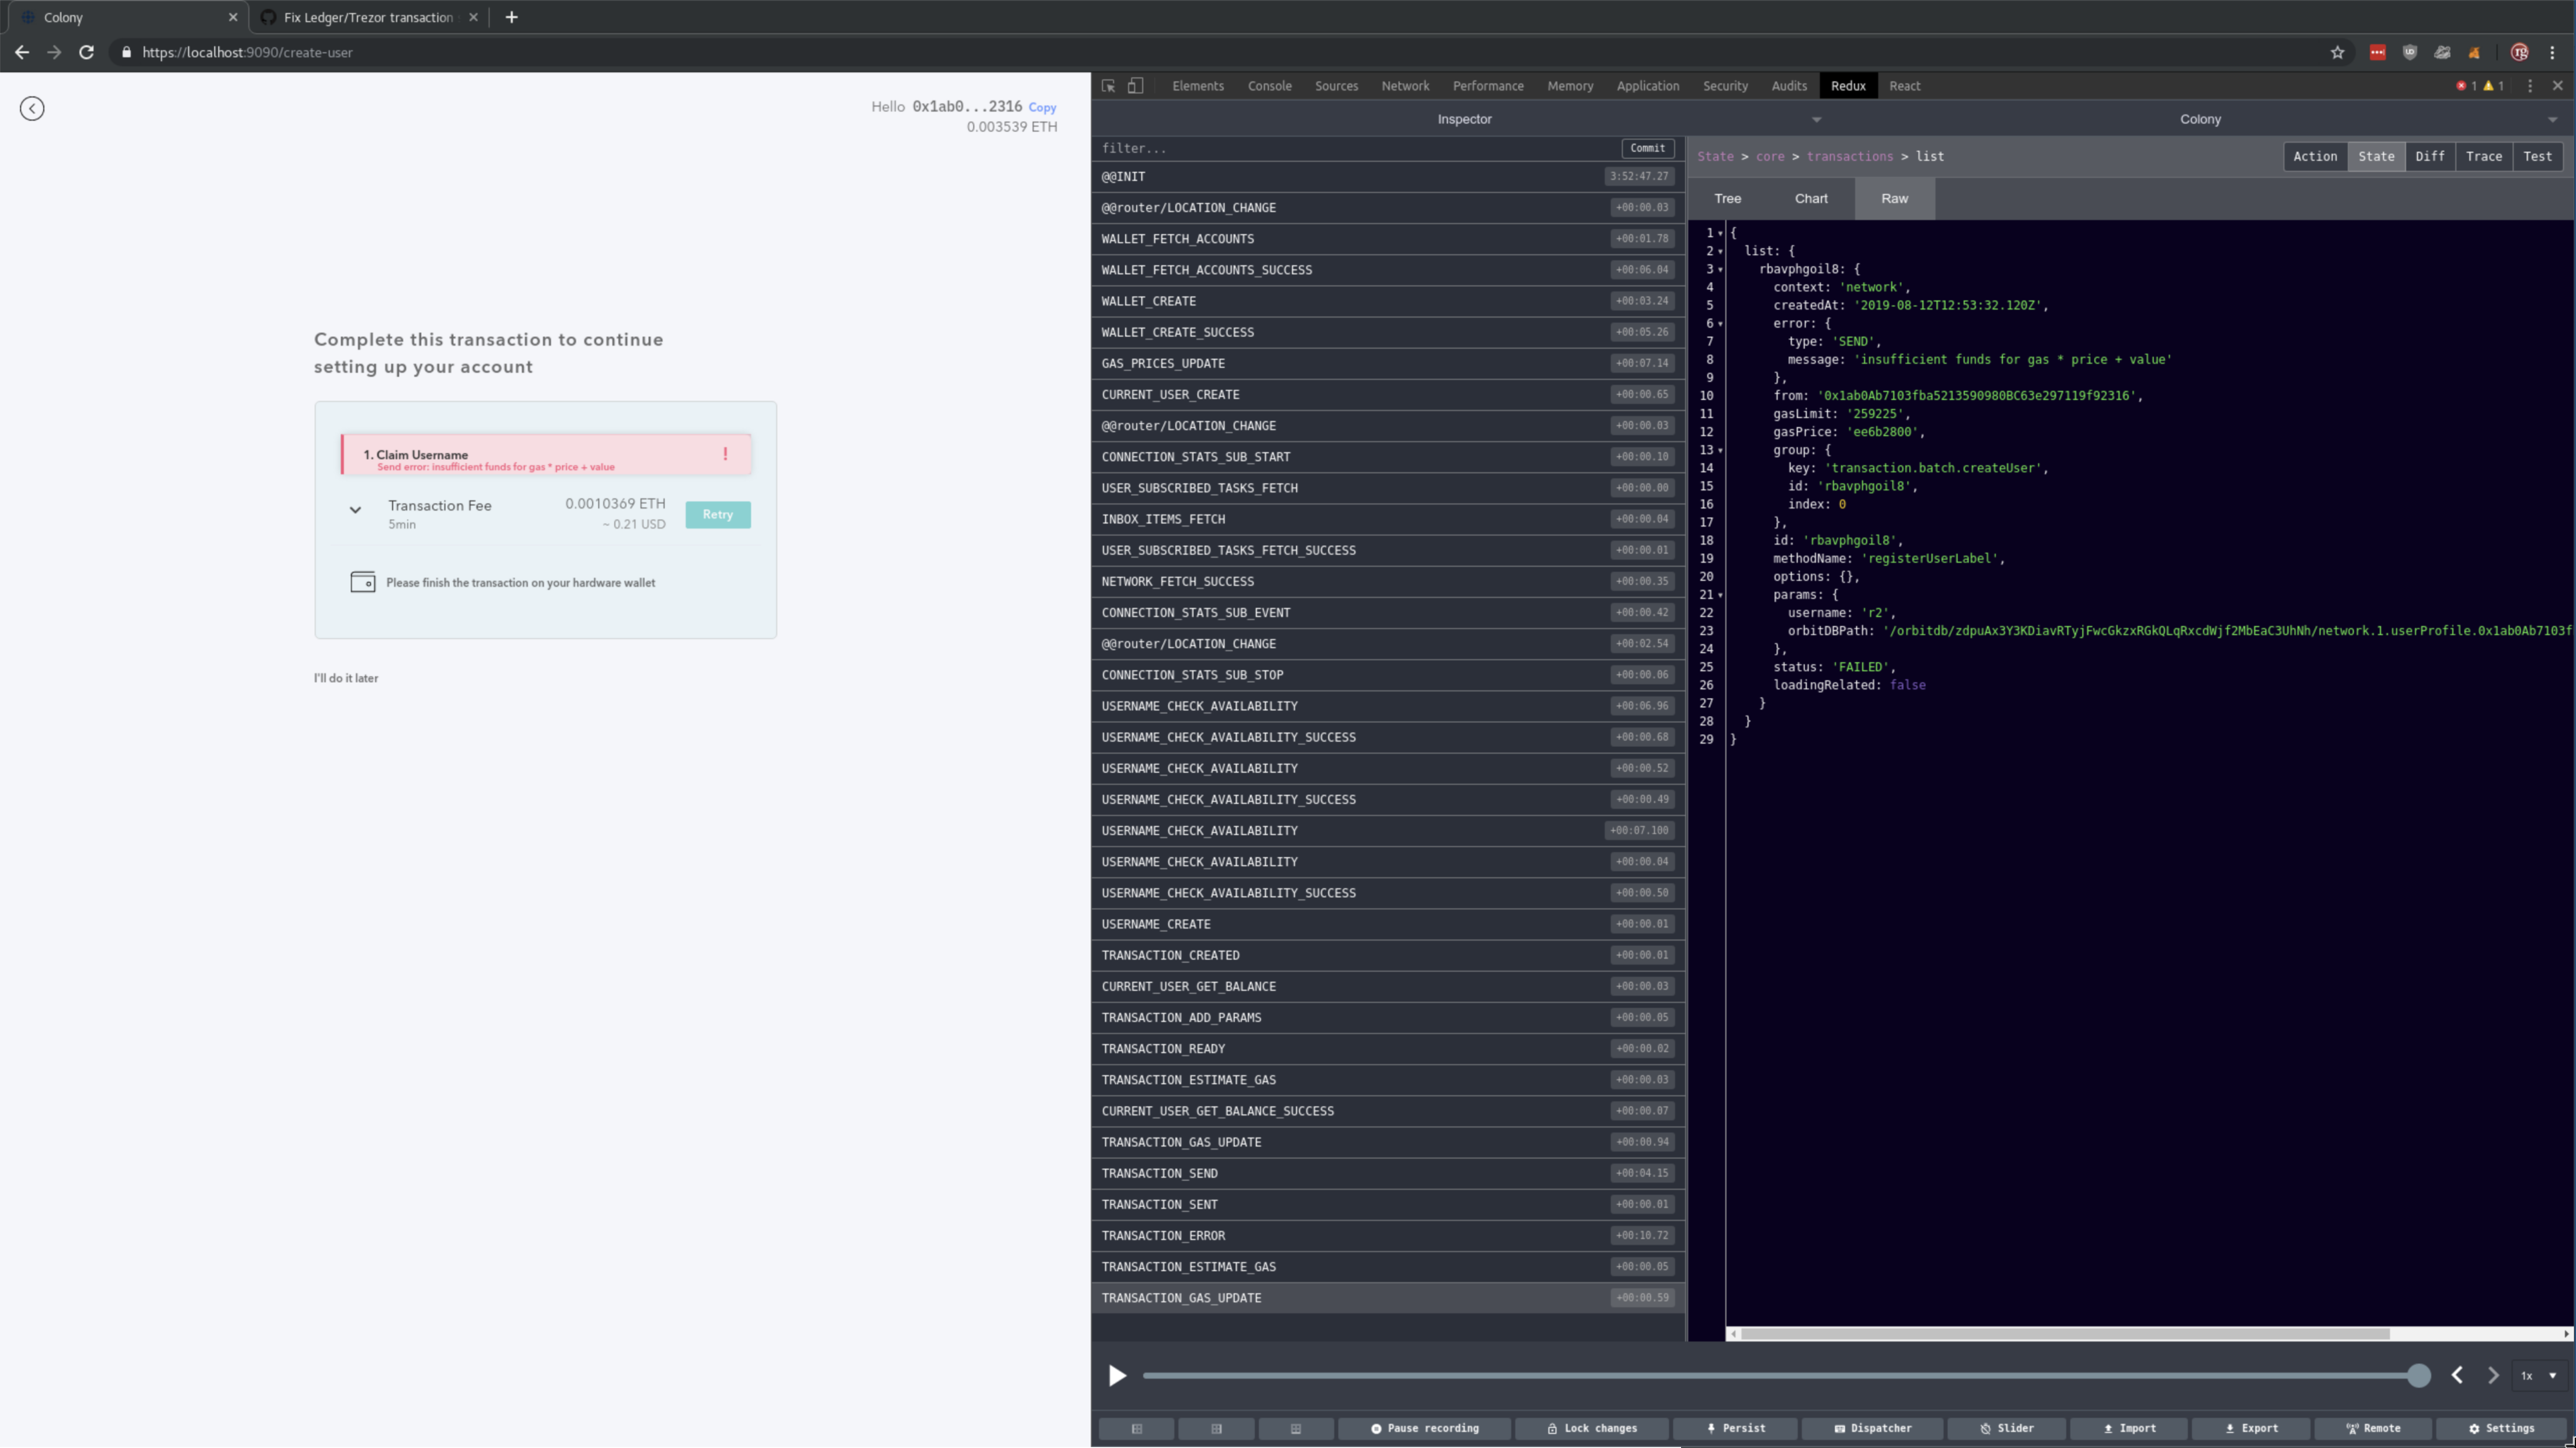Pause recording of Redux actions
The image size is (2576, 1448).
click(1424, 1428)
